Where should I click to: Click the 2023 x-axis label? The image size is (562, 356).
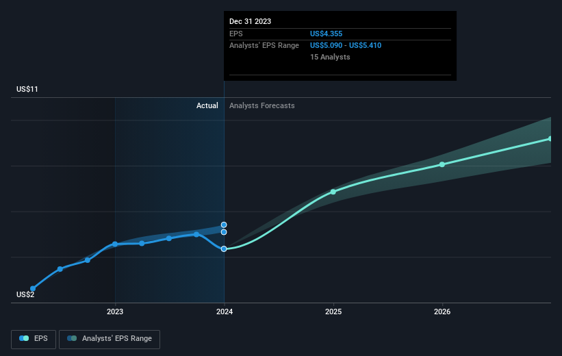[x=115, y=311]
